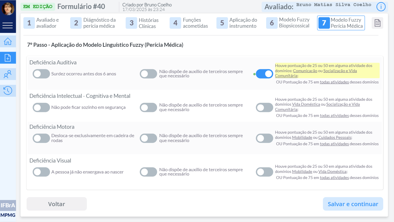Go to step 3 Histórias Clínicas
394x222 pixels.
click(143, 23)
